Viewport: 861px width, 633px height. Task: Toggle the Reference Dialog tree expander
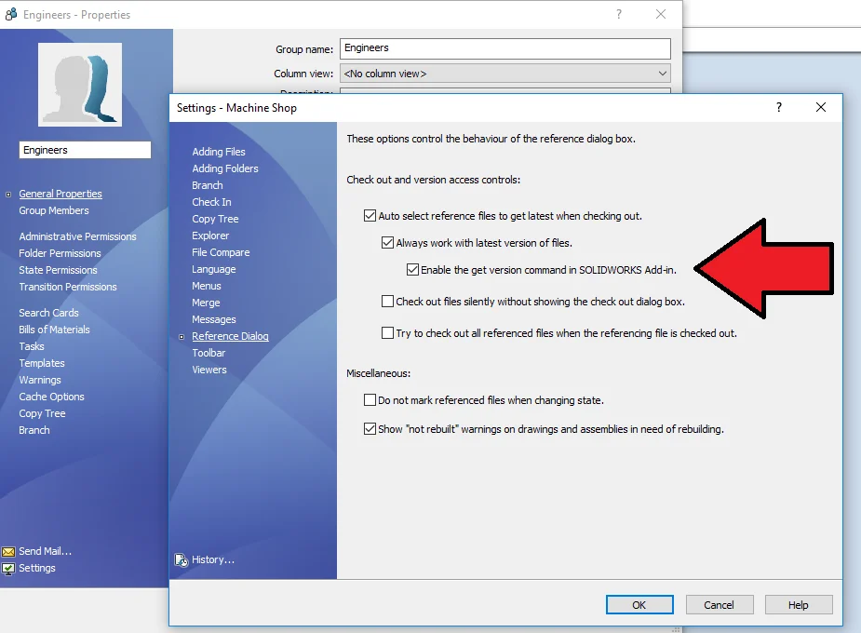coord(182,337)
